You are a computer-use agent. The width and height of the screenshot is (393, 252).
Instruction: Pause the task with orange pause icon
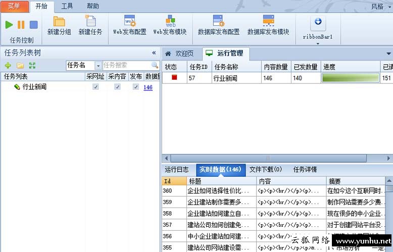click(21, 25)
